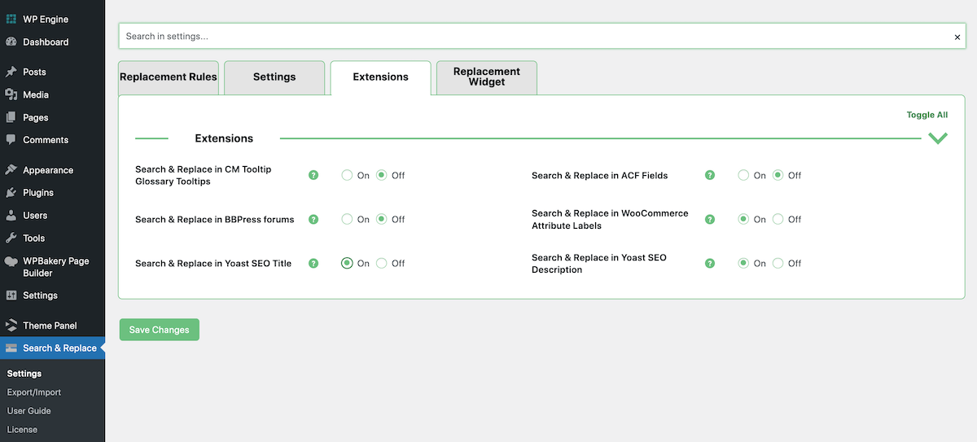This screenshot has width=977, height=442.
Task: Turn Off Yoast SEO Description replacement
Action: (x=778, y=263)
